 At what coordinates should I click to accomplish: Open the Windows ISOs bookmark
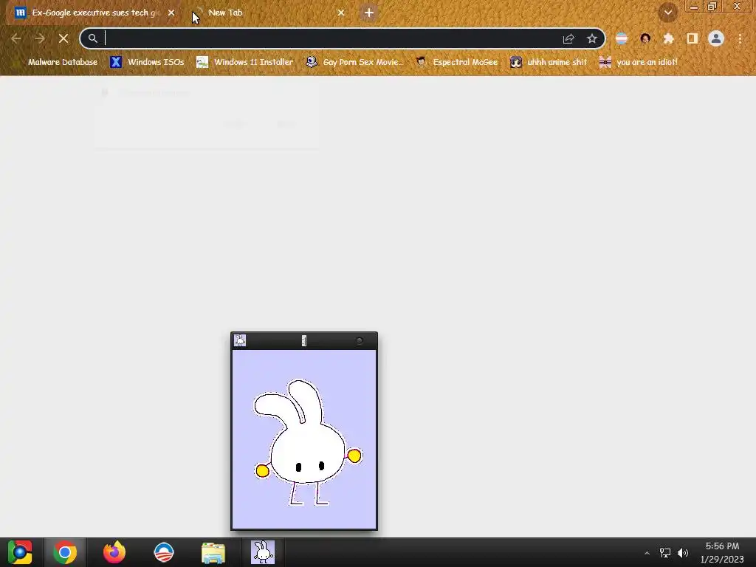(x=147, y=62)
